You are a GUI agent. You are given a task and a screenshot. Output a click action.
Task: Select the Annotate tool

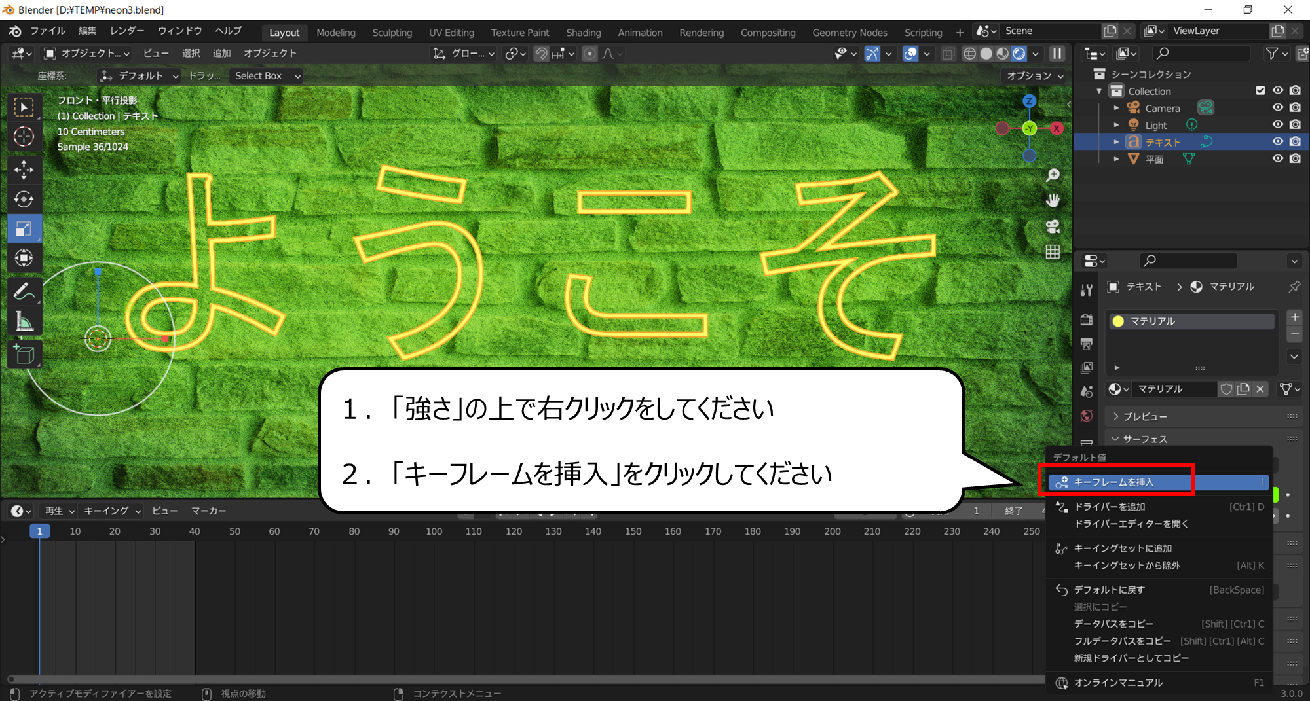click(24, 292)
